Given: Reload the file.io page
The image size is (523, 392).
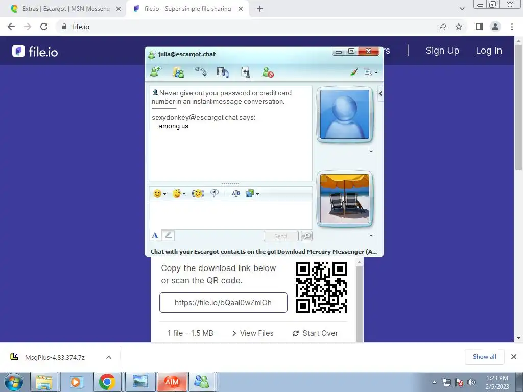Looking at the screenshot, I should coord(44,27).
